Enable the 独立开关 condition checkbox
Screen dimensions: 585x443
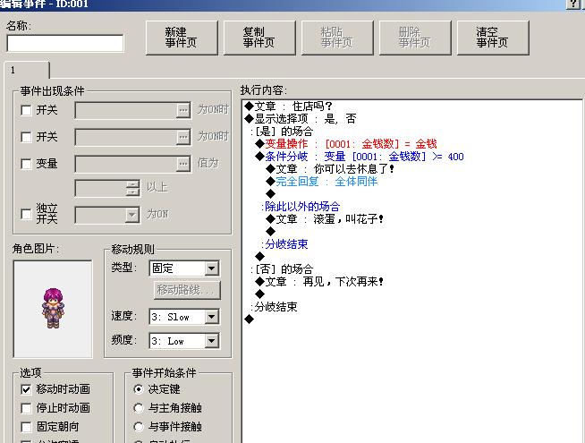click(x=26, y=214)
